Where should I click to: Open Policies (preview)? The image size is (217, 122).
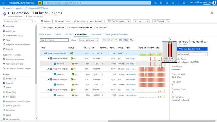coord(13,106)
